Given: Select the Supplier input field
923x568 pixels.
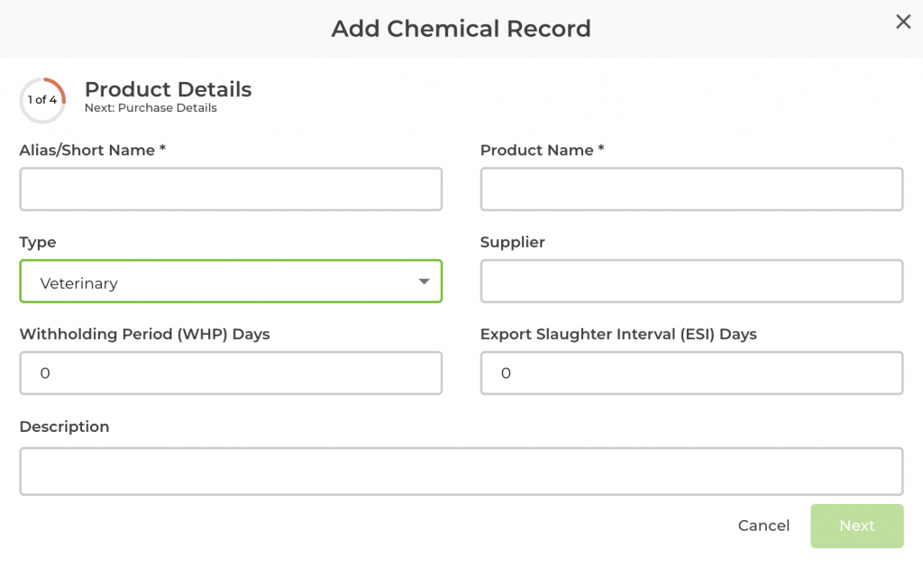Looking at the screenshot, I should pos(691,281).
